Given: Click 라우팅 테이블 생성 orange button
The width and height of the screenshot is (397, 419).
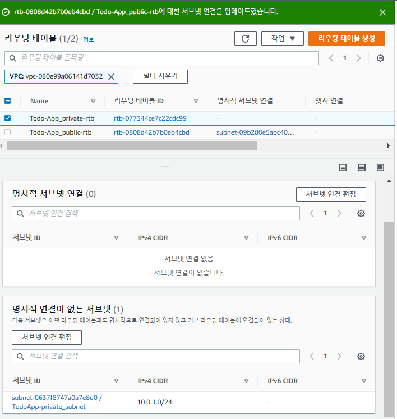Looking at the screenshot, I should (347, 39).
